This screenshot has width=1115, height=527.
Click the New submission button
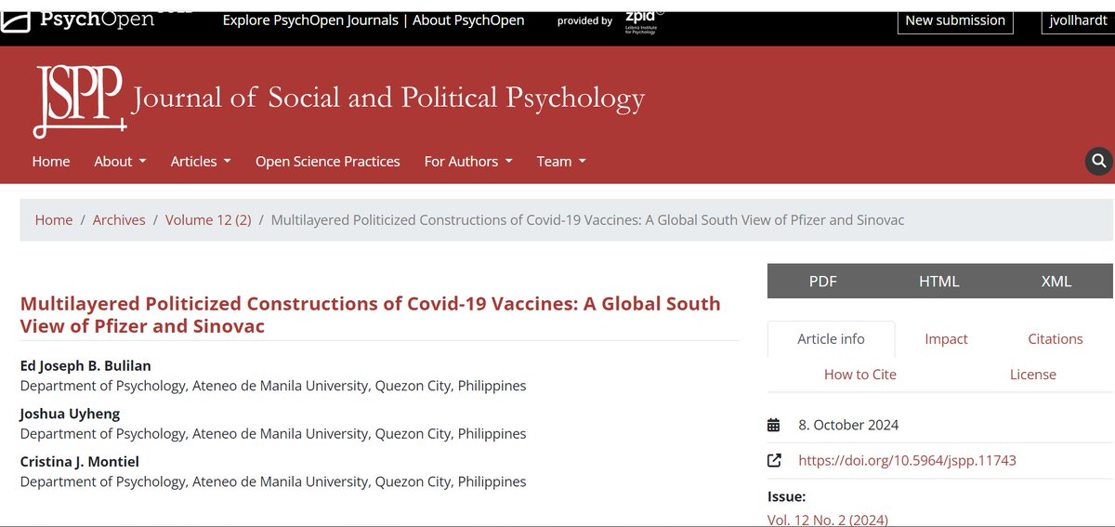pyautogui.click(x=955, y=20)
